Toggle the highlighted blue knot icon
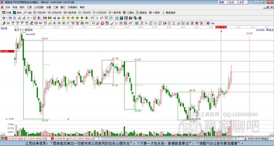The height and width of the screenshot is (146, 274). click(x=10, y=18)
